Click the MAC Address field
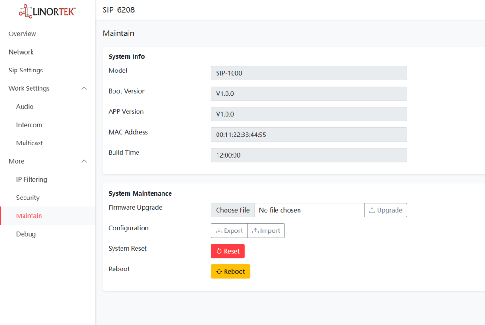This screenshot has height=325, width=485. 309,135
